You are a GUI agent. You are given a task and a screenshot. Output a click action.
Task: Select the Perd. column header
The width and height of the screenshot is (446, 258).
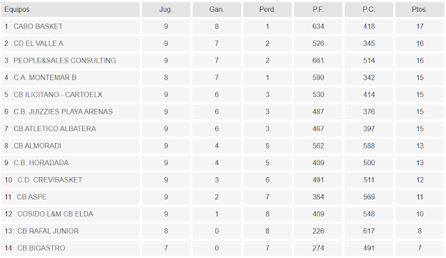268,9
